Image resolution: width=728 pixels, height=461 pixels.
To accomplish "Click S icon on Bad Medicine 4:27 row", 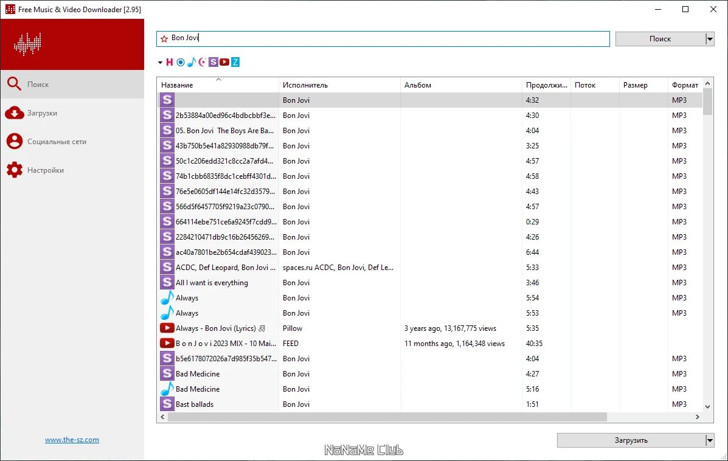I will point(167,373).
